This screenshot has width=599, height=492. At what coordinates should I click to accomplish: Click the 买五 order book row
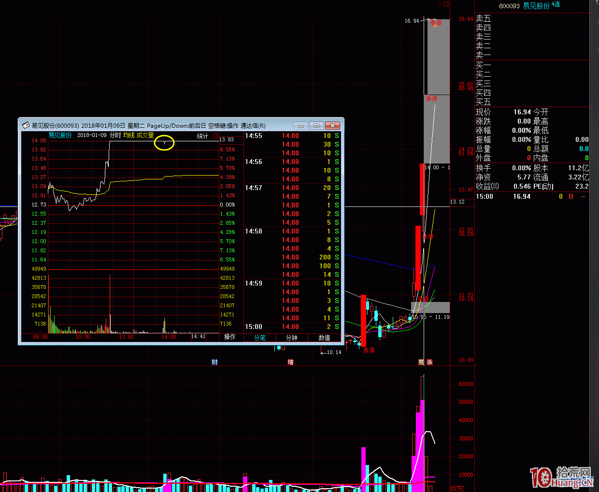click(532, 102)
